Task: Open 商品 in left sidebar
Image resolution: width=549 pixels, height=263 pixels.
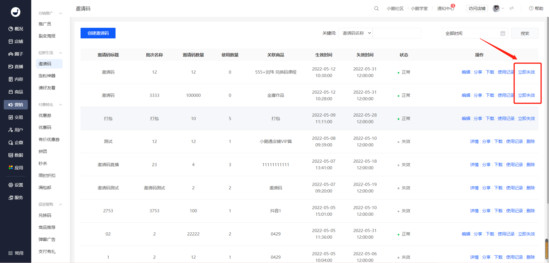Action: click(16, 92)
